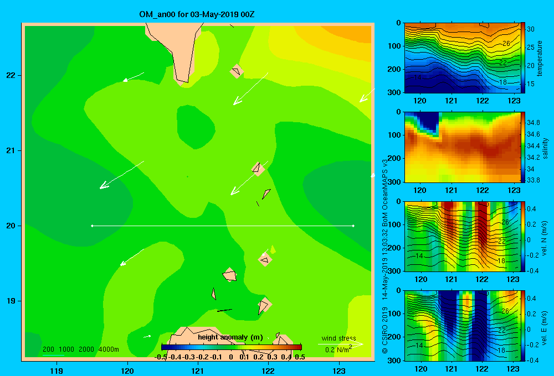Click the '200 1000 2000 4000m' depth contour legend
This screenshot has width=554, height=376.
click(x=81, y=349)
